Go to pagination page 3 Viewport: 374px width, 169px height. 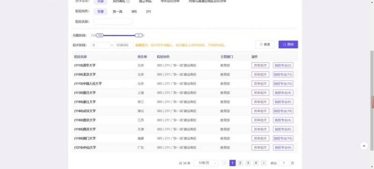(x=248, y=163)
